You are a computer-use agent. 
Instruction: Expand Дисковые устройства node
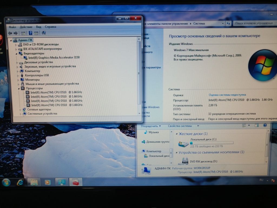[x=17, y=63]
